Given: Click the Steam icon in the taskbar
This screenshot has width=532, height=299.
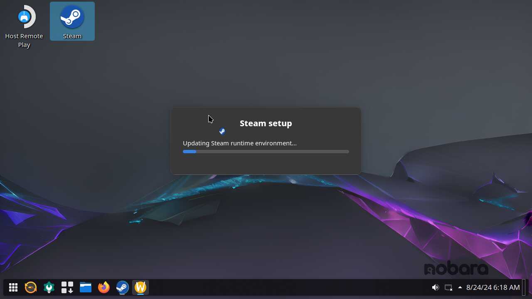Looking at the screenshot, I should (x=122, y=287).
